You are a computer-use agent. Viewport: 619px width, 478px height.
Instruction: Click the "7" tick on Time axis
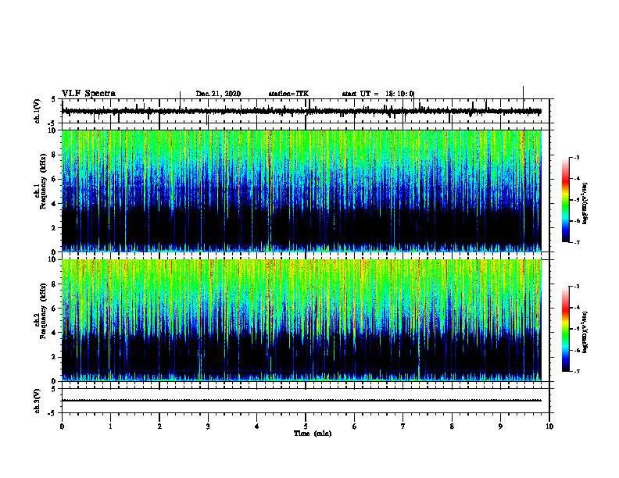click(403, 426)
